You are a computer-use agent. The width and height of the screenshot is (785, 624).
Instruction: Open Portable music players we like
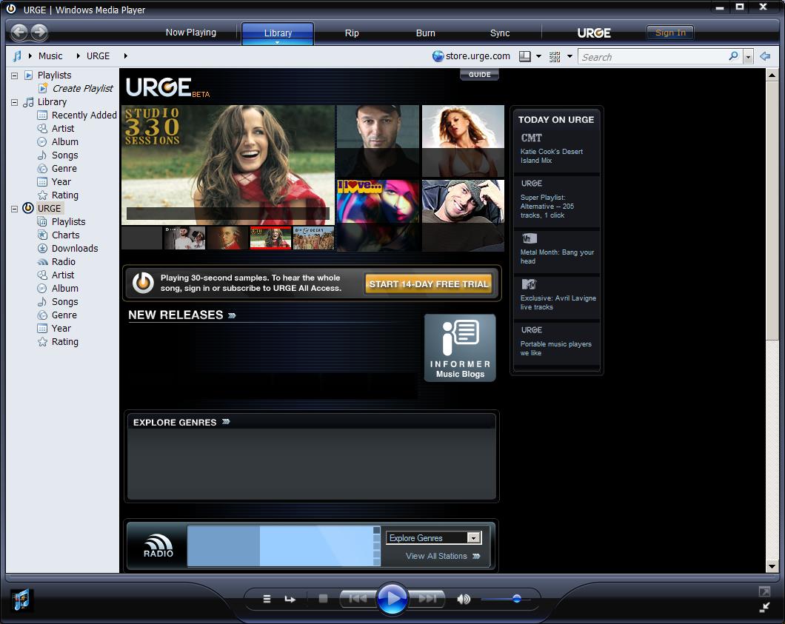[555, 349]
